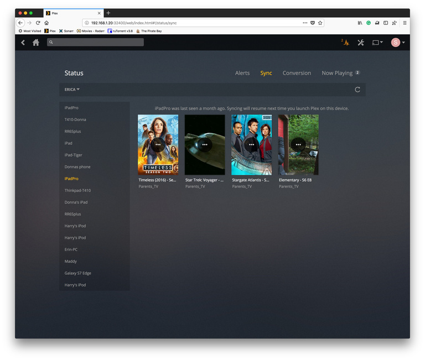Open the Plex activity alerts icon
The image size is (425, 360).
[x=345, y=43]
